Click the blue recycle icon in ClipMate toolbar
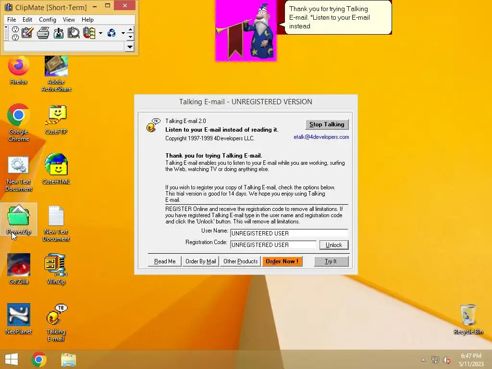The width and height of the screenshot is (492, 369). 111,33
